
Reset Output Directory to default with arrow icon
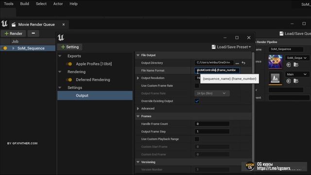click(x=243, y=63)
